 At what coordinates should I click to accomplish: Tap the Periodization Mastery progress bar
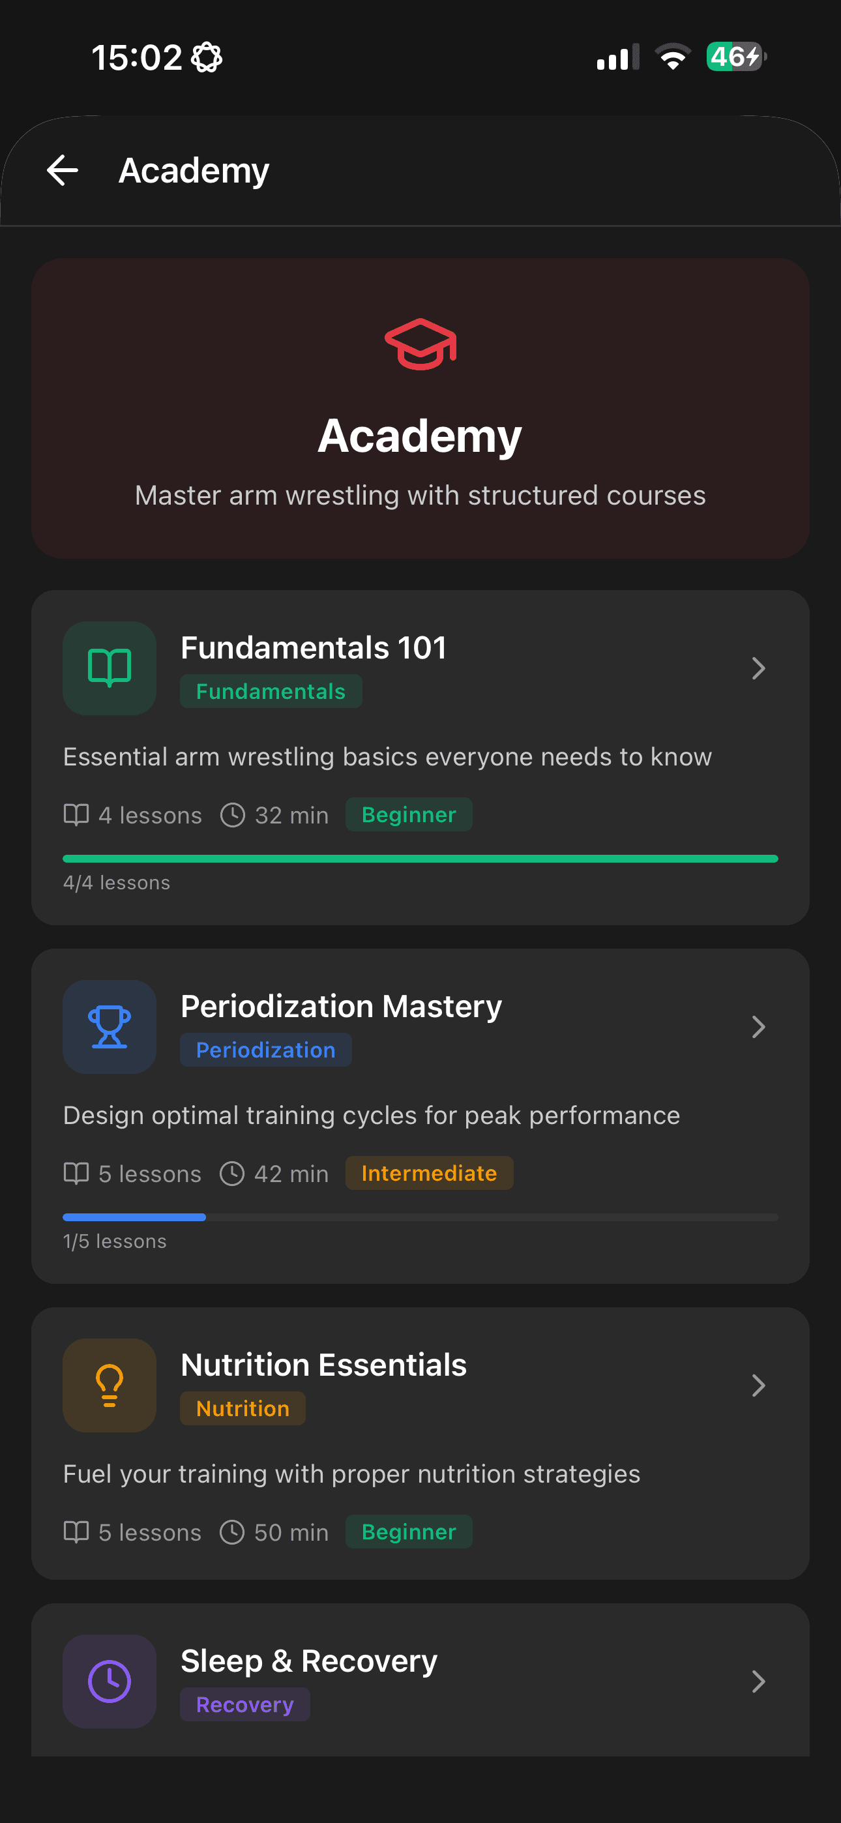click(x=420, y=1217)
